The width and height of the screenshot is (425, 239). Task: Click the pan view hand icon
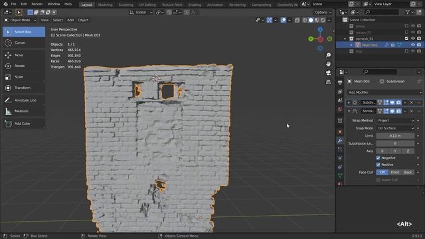[x=328, y=64]
